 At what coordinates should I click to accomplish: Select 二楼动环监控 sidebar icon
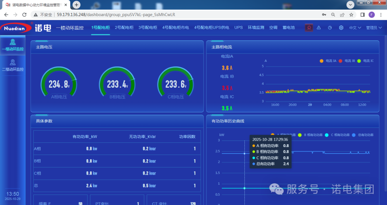(x=13, y=63)
